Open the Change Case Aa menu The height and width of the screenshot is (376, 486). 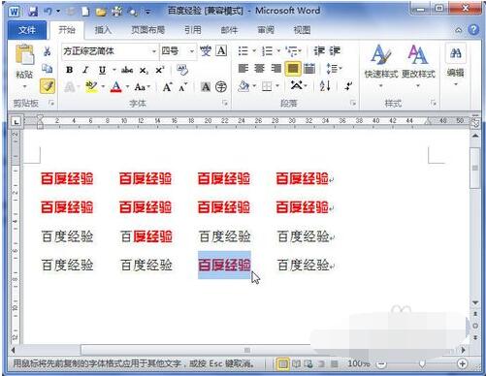point(143,87)
